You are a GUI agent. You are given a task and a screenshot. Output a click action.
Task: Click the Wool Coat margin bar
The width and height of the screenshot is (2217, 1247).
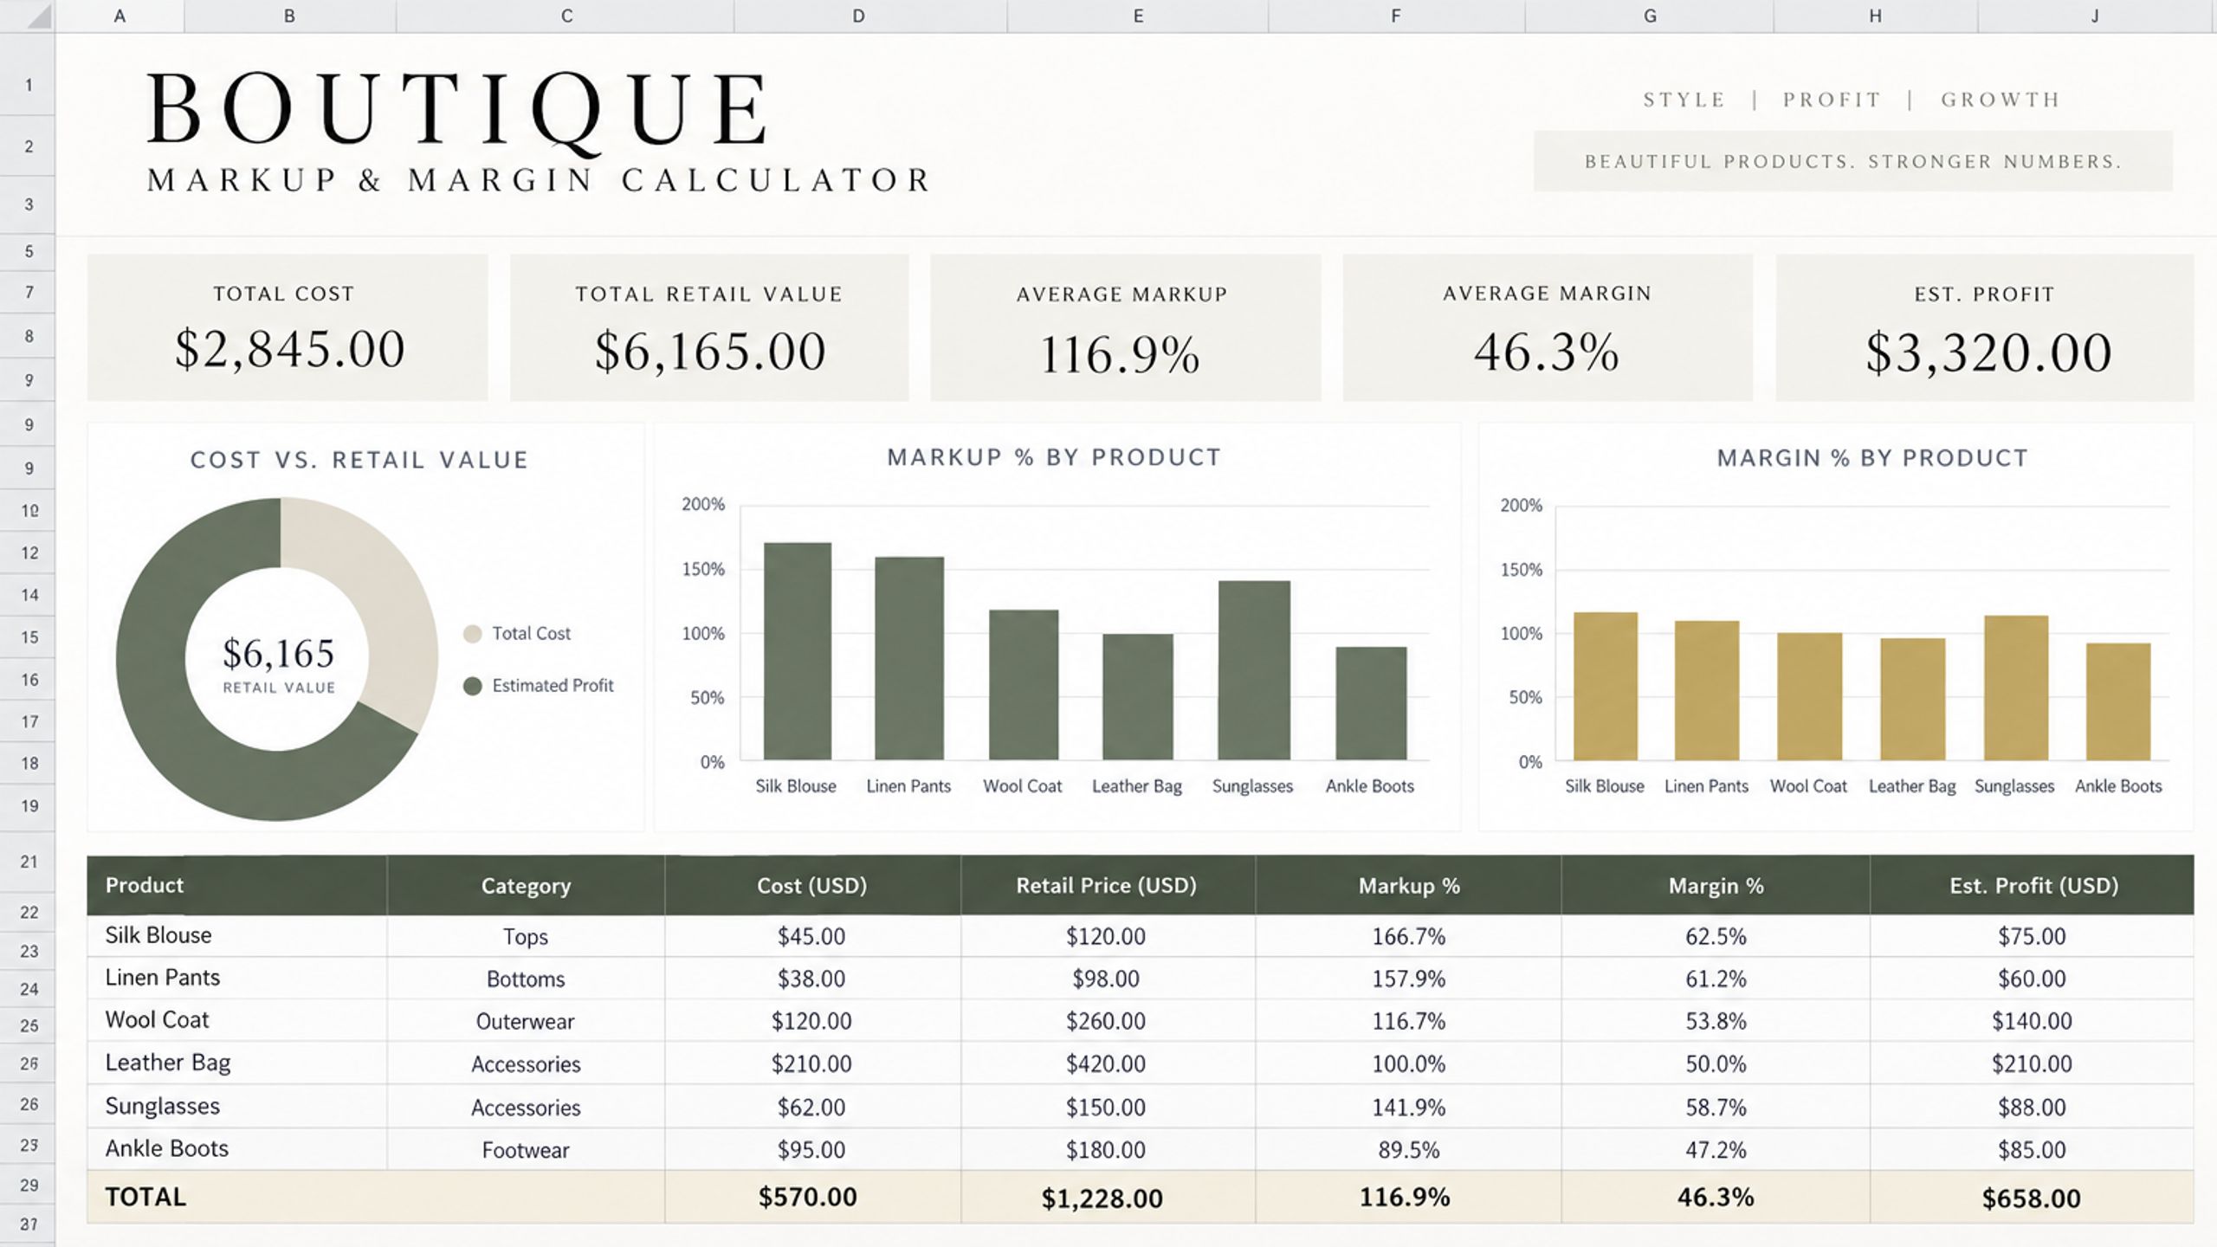click(x=1809, y=696)
